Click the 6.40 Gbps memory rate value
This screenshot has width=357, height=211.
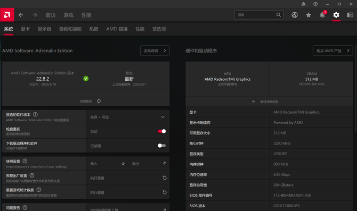pos(282,174)
